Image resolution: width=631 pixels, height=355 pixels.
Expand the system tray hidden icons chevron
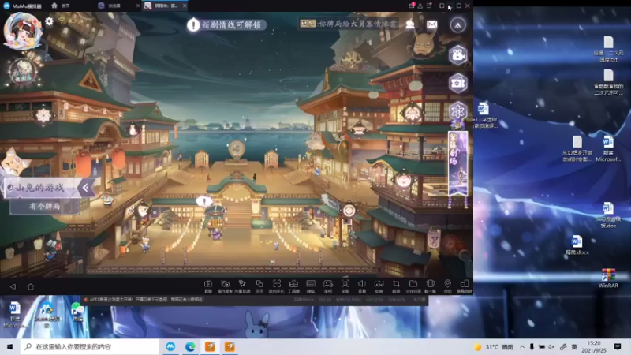pos(522,346)
